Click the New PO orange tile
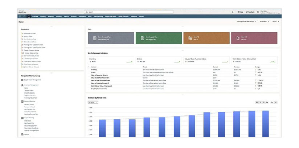Image resolution: width=299 pixels, height=148 pixels. coord(206,38)
